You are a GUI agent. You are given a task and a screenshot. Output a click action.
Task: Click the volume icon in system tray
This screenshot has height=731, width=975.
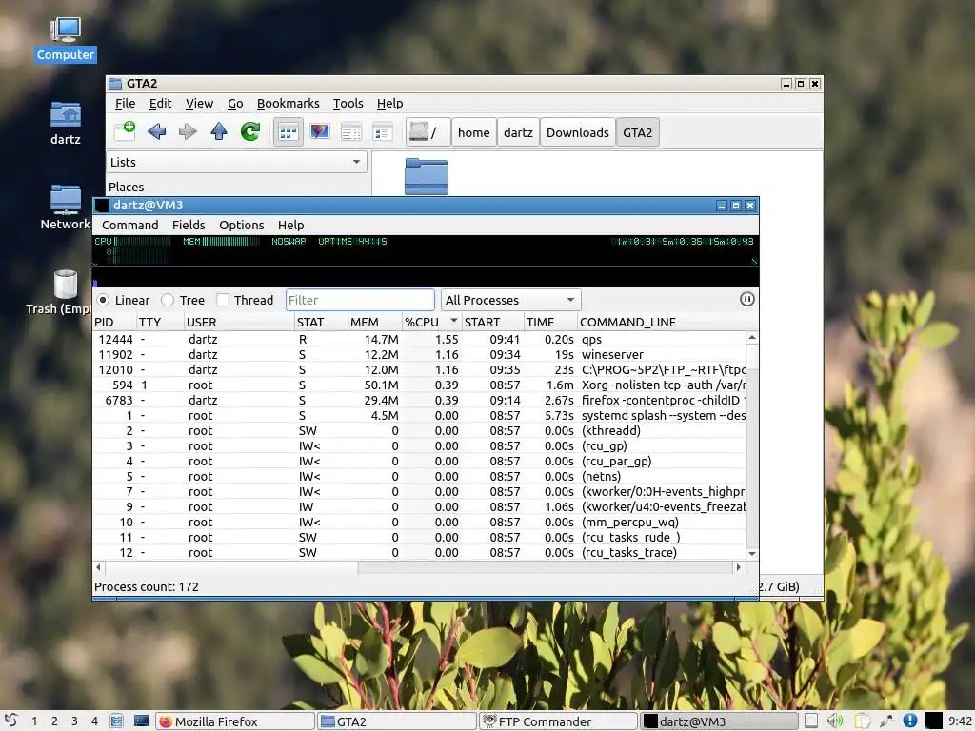[x=835, y=721]
